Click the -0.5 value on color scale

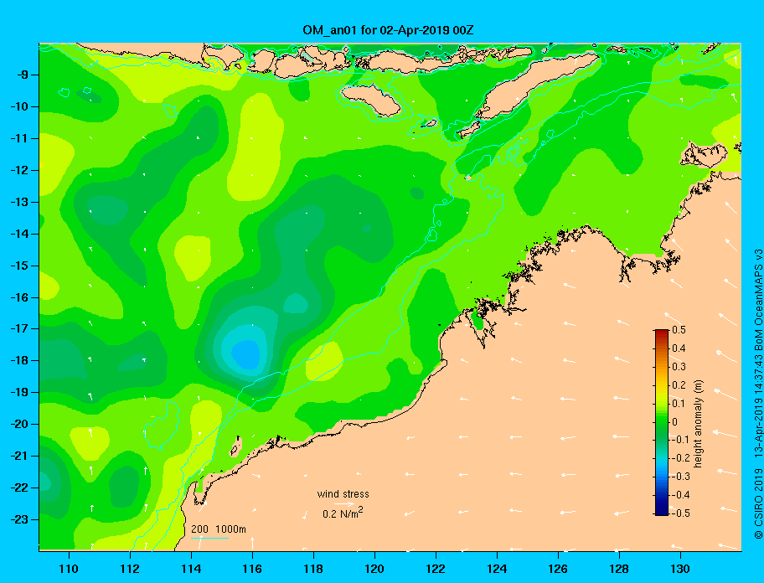(681, 513)
